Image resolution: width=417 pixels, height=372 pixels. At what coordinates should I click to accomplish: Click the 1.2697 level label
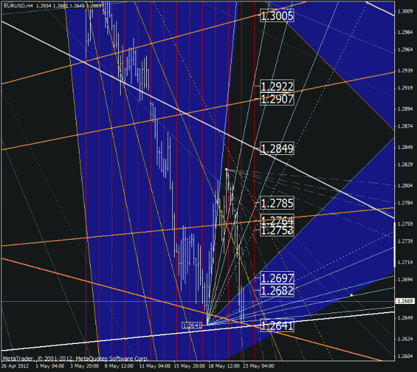coord(277,278)
